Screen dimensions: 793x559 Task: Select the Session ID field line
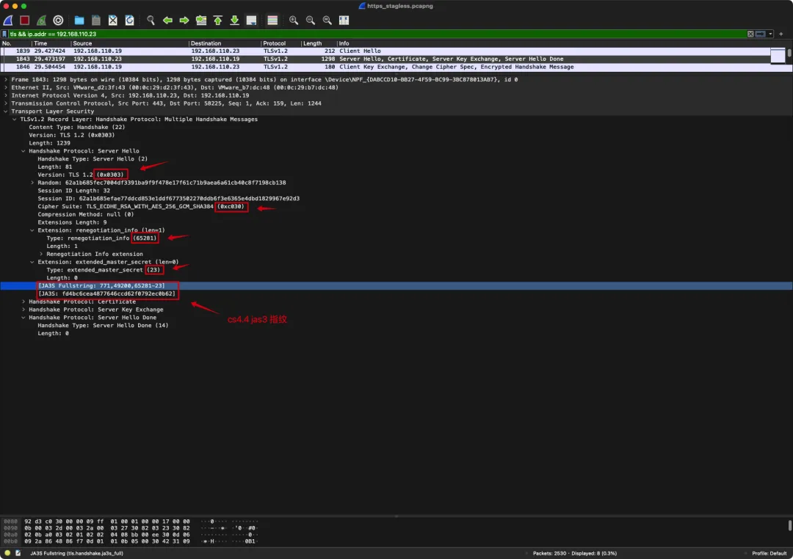396,199
